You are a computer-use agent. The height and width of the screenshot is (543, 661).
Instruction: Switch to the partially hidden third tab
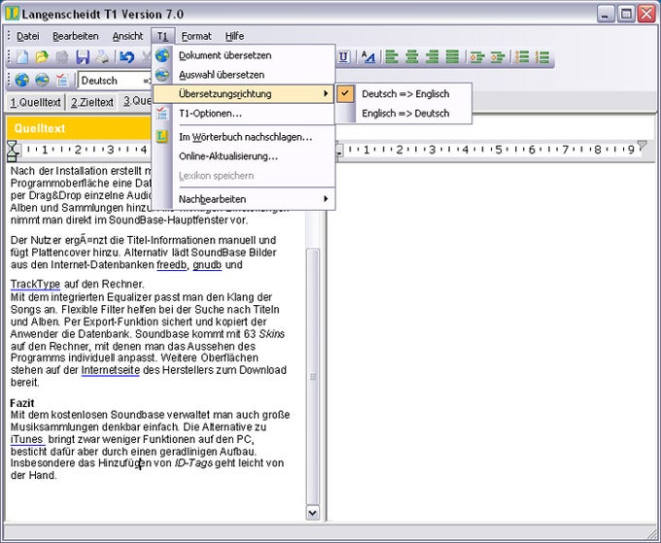click(x=137, y=101)
